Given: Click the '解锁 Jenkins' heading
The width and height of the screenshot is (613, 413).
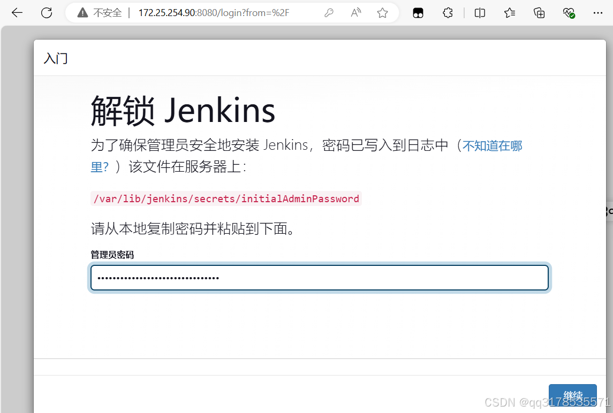Looking at the screenshot, I should [183, 111].
